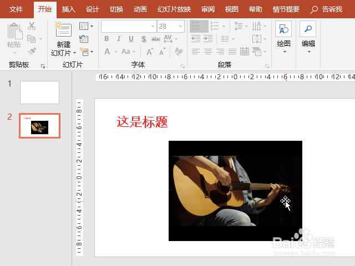Increase font size with larger A icon

point(150,52)
